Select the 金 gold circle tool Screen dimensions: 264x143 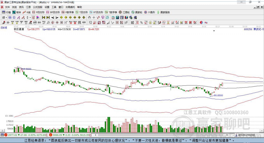pos(150,22)
